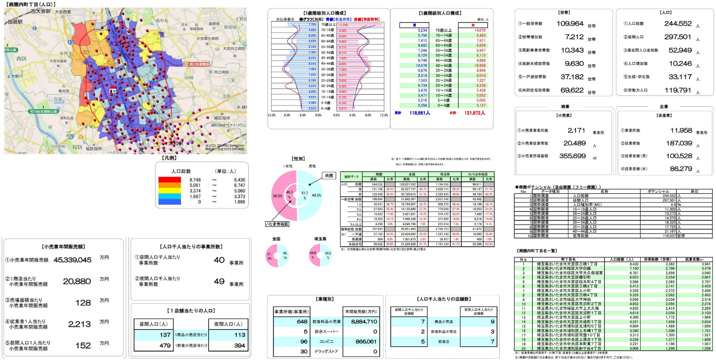716x362 pixels.
Task: Click the Route 453 shield on the map
Action: point(70,137)
